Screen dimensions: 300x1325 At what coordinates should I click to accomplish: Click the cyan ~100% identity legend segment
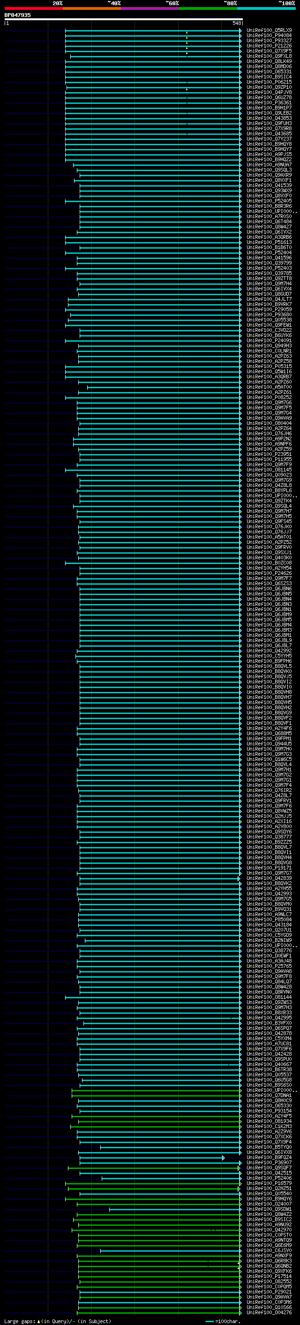click(x=266, y=8)
